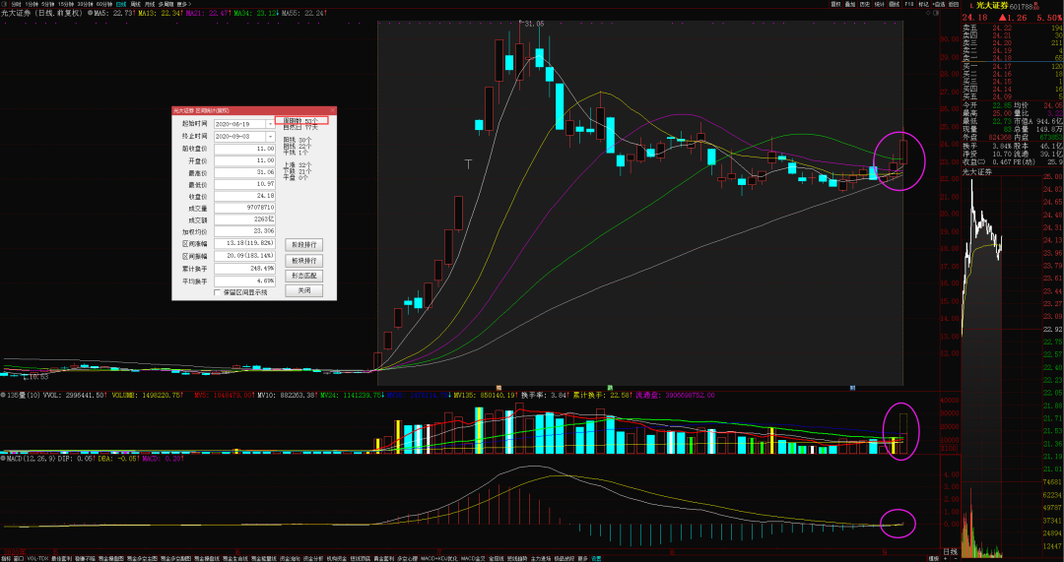Click stock code 601788
This screenshot has width=1064, height=562.
pyautogui.click(x=1022, y=7)
